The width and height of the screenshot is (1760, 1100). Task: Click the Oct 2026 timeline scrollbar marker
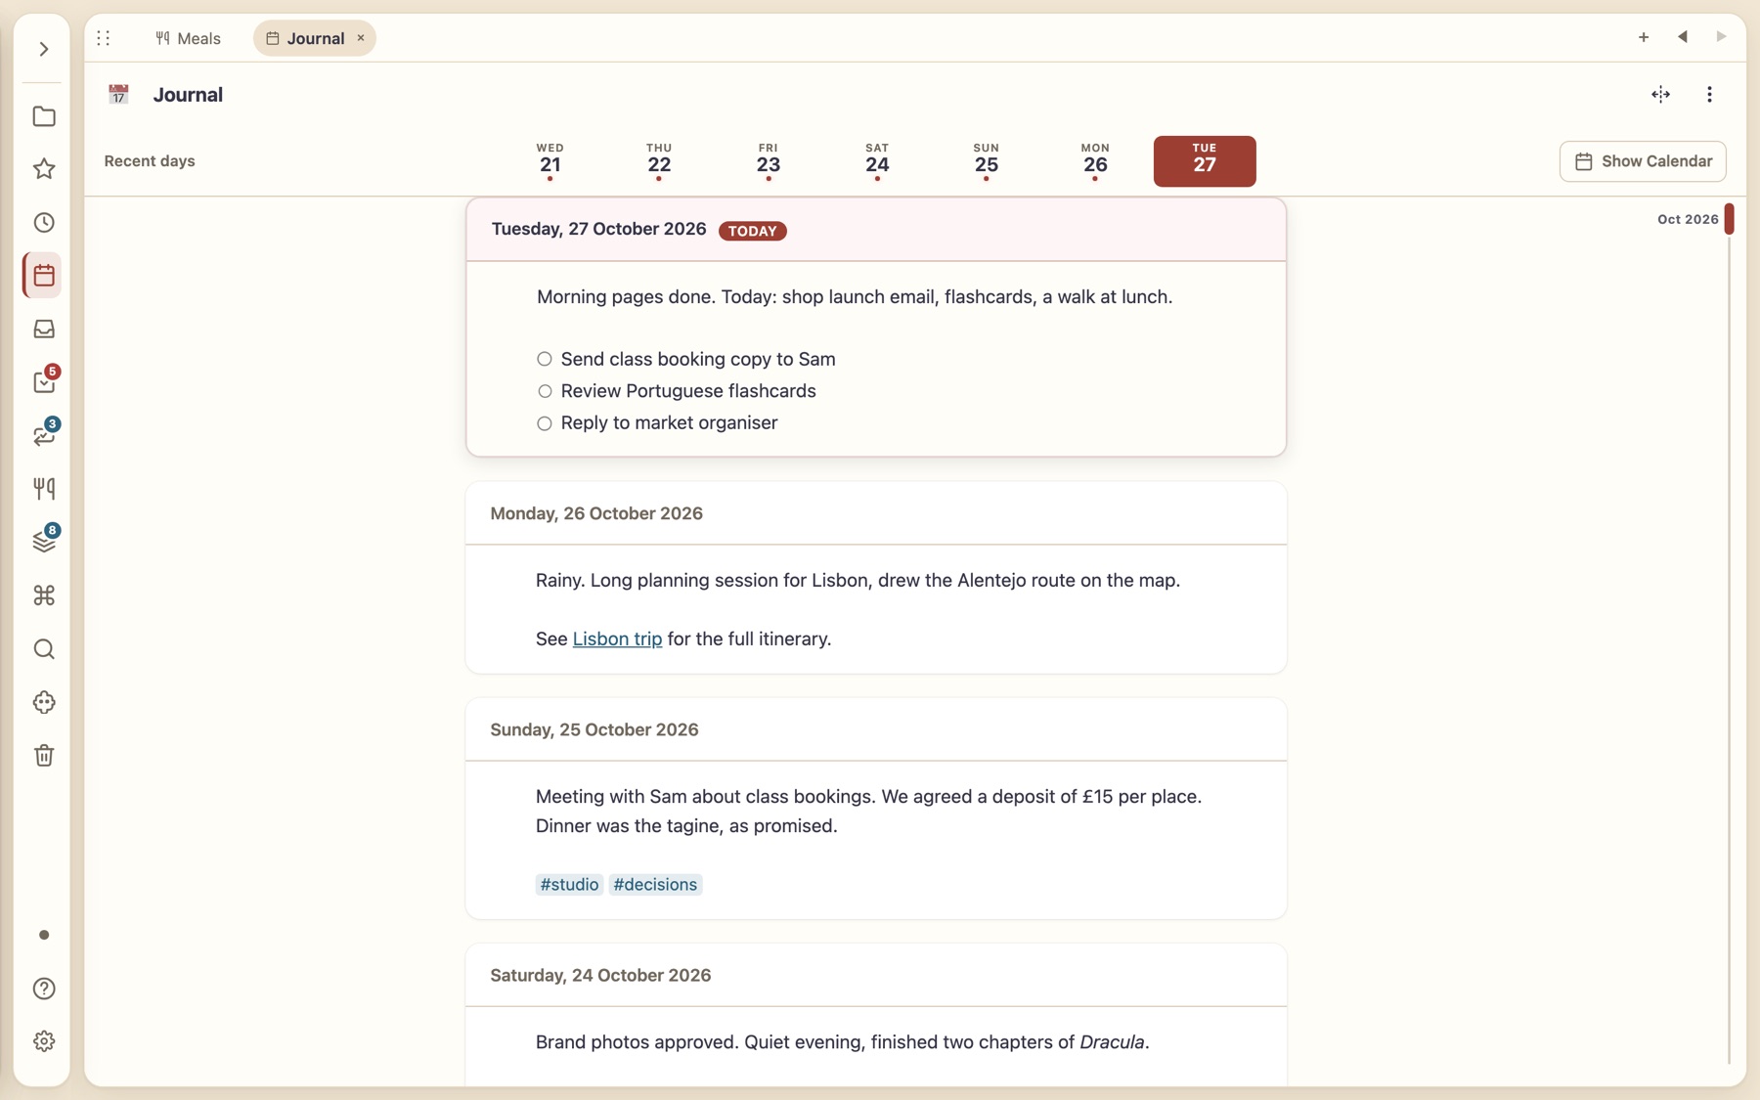tap(1729, 219)
